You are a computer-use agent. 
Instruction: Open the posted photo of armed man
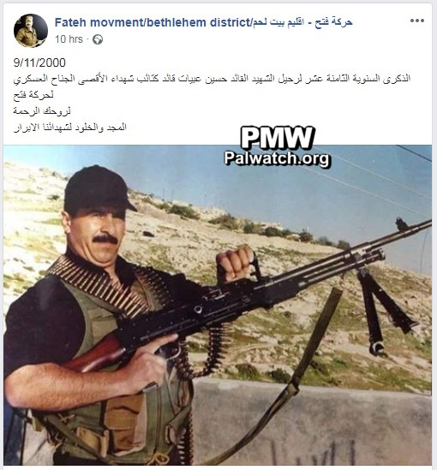(218, 305)
